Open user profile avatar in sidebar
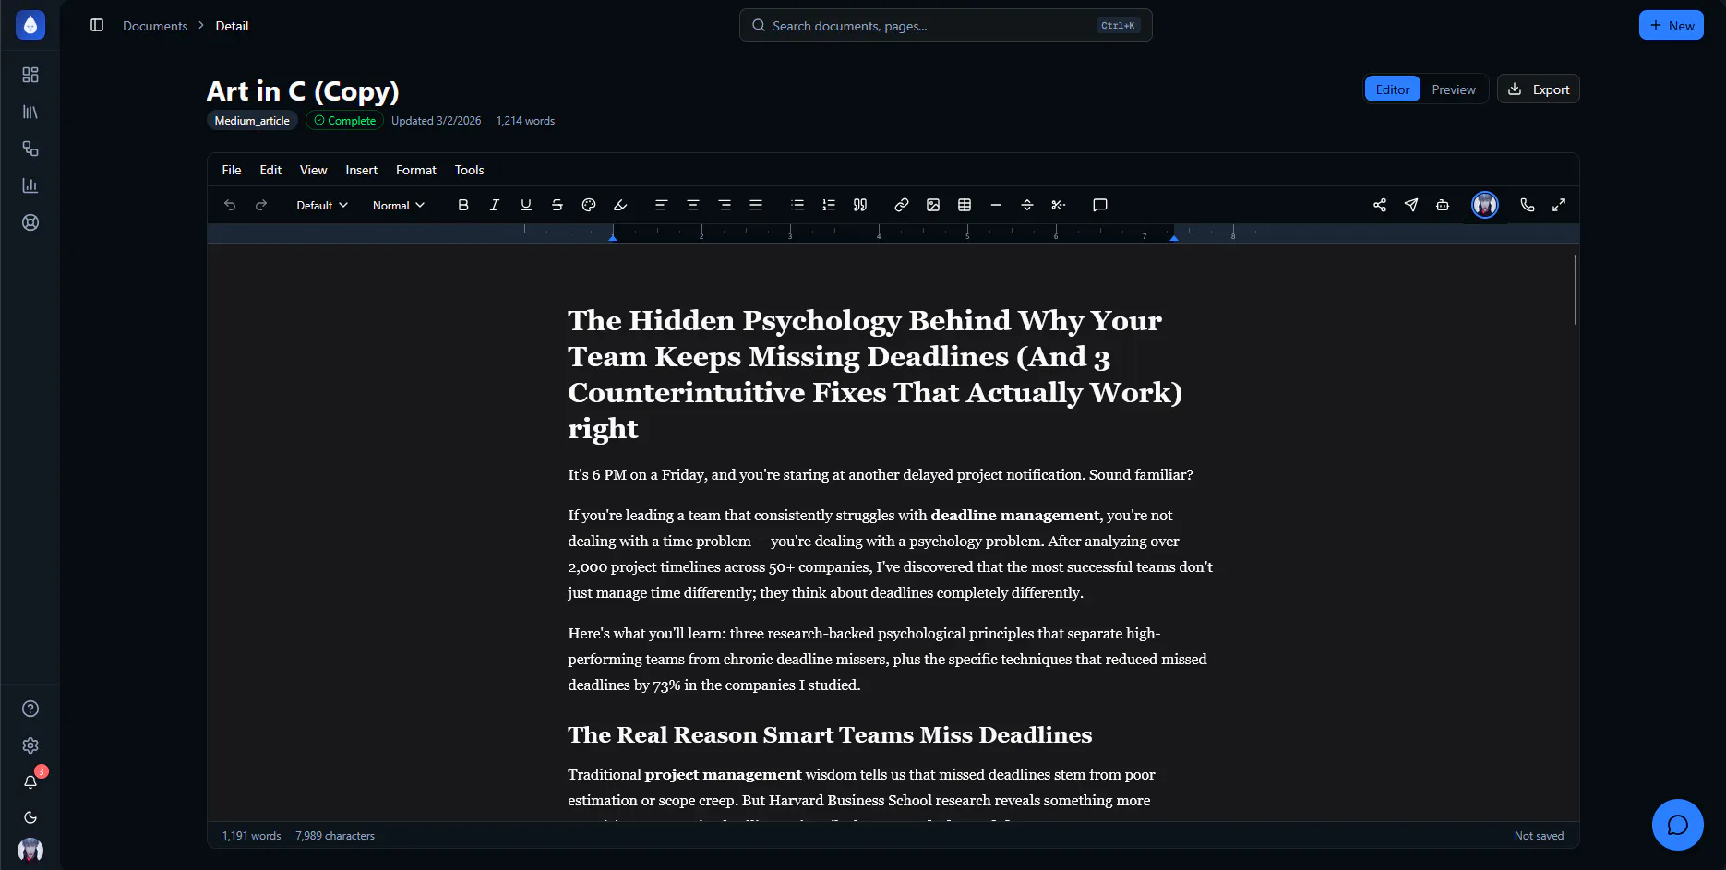 pos(30,850)
